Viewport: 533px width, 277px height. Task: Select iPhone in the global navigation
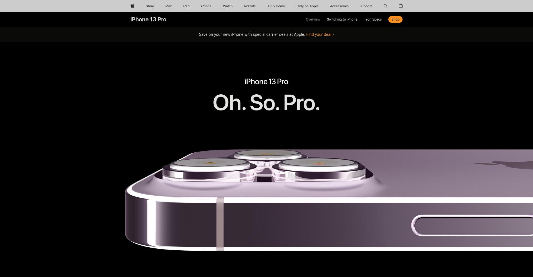click(206, 6)
